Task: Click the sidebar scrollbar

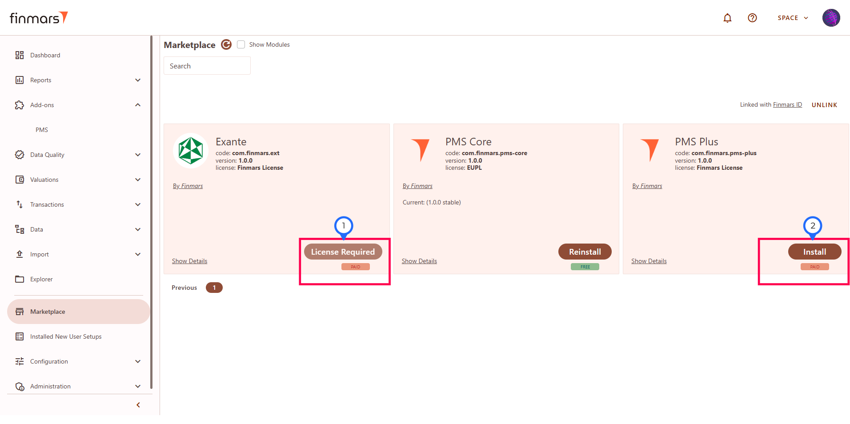Action: [x=152, y=212]
